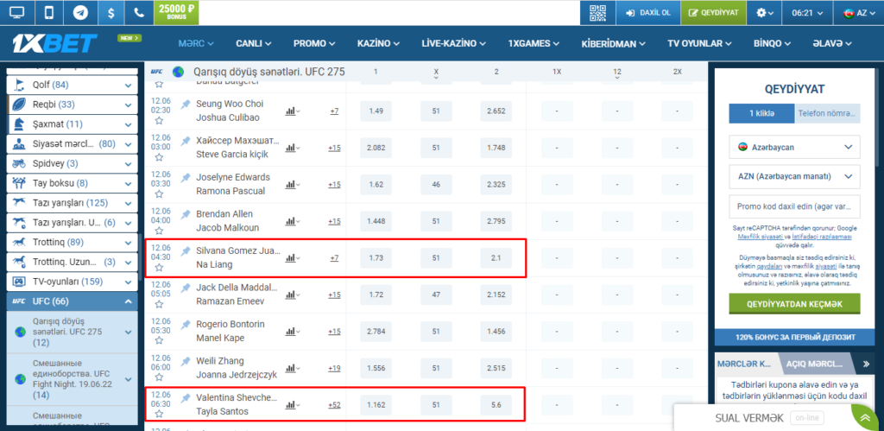Open the ƏLAVƏ menu

pos(832,43)
